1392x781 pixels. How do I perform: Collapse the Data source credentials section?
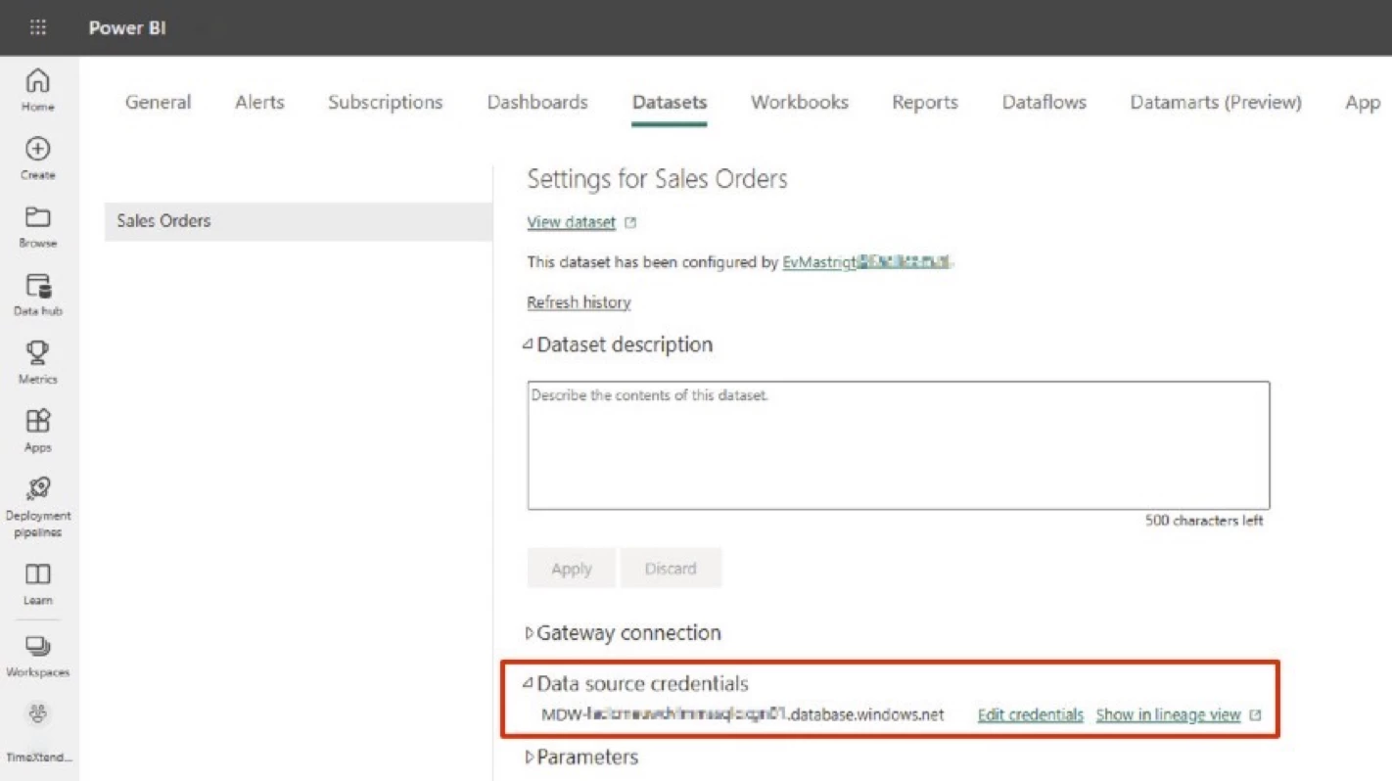coord(529,684)
